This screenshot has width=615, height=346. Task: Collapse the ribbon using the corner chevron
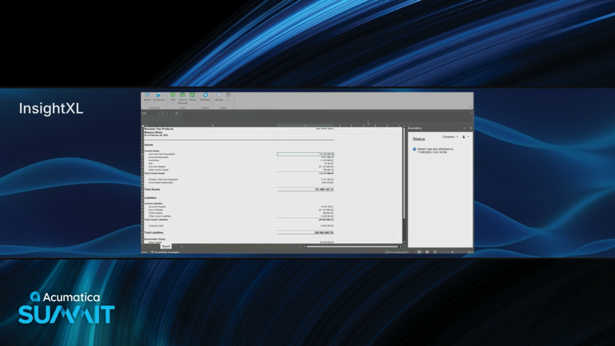(470, 107)
